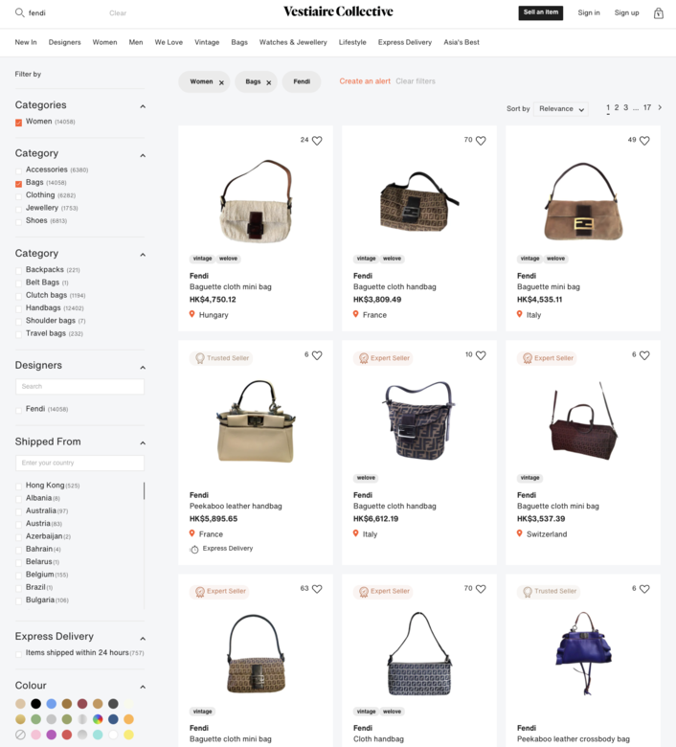Heart the Peekaboo leather crossbody bag

pos(644,589)
